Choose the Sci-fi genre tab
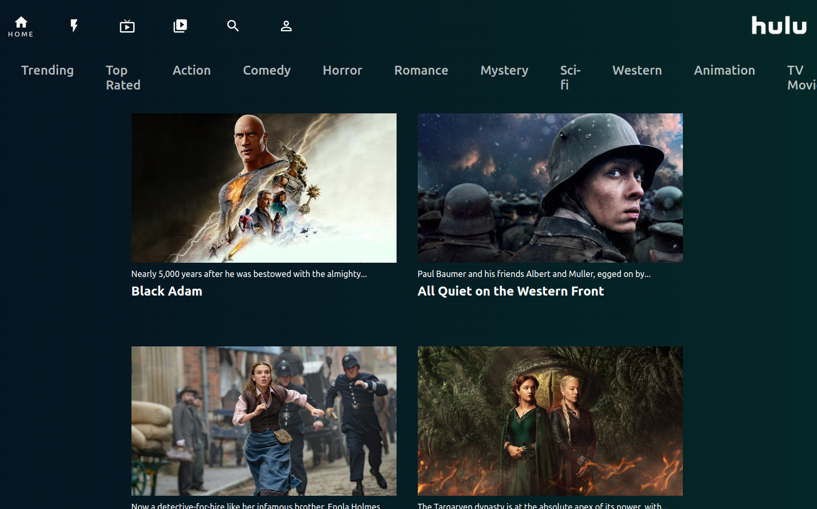 pyautogui.click(x=570, y=77)
